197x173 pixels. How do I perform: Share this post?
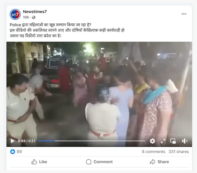(x=159, y=162)
